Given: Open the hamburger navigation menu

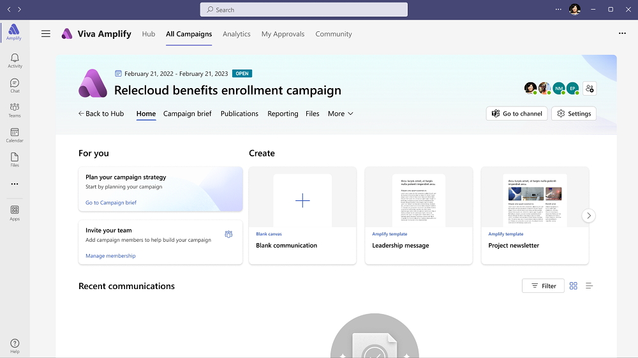Looking at the screenshot, I should click(x=46, y=34).
